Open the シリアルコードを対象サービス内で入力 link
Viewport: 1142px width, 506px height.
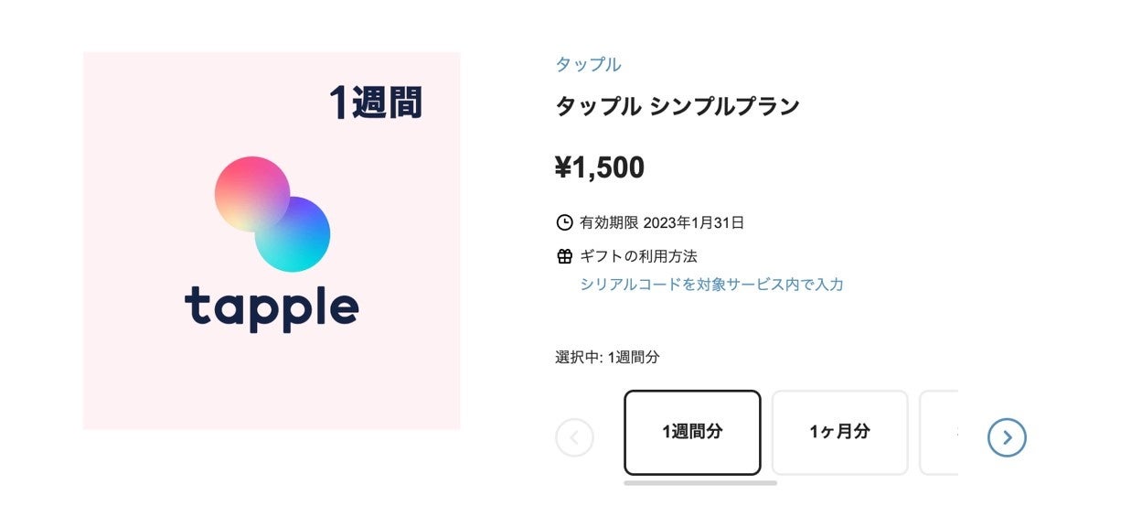pyautogui.click(x=711, y=285)
